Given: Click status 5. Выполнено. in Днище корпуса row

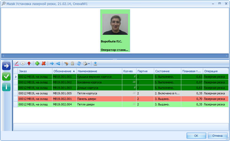Looking at the screenshot, I should pos(168,88).
